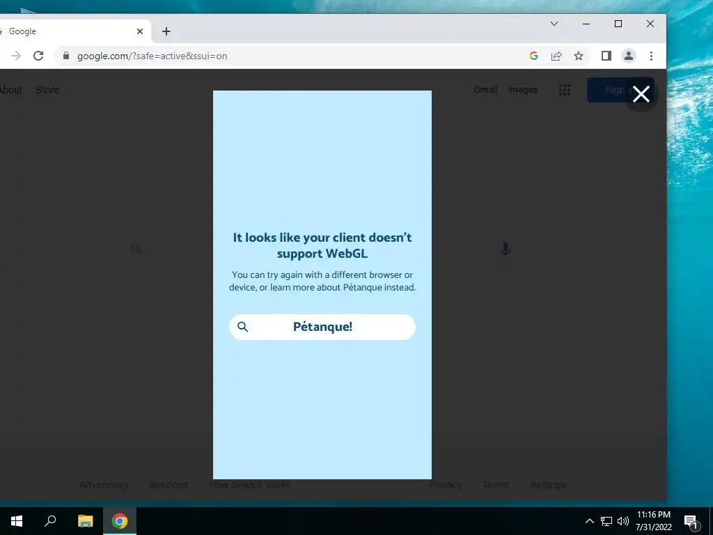Open the Advertising footer link
The width and height of the screenshot is (713, 535).
(x=104, y=485)
